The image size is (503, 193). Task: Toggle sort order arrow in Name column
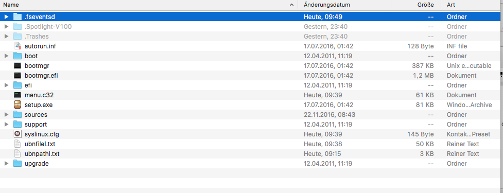click(291, 5)
